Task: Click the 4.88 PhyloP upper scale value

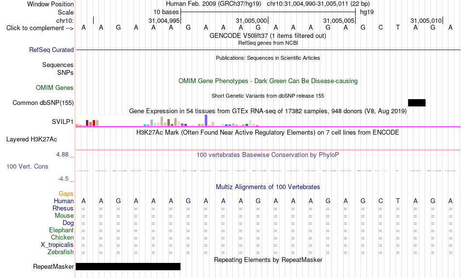Action: click(62, 155)
